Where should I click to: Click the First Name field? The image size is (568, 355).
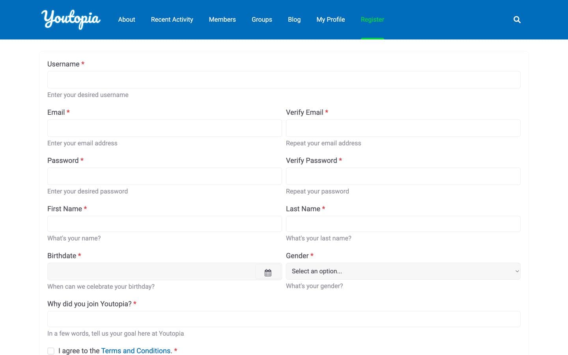(x=164, y=224)
